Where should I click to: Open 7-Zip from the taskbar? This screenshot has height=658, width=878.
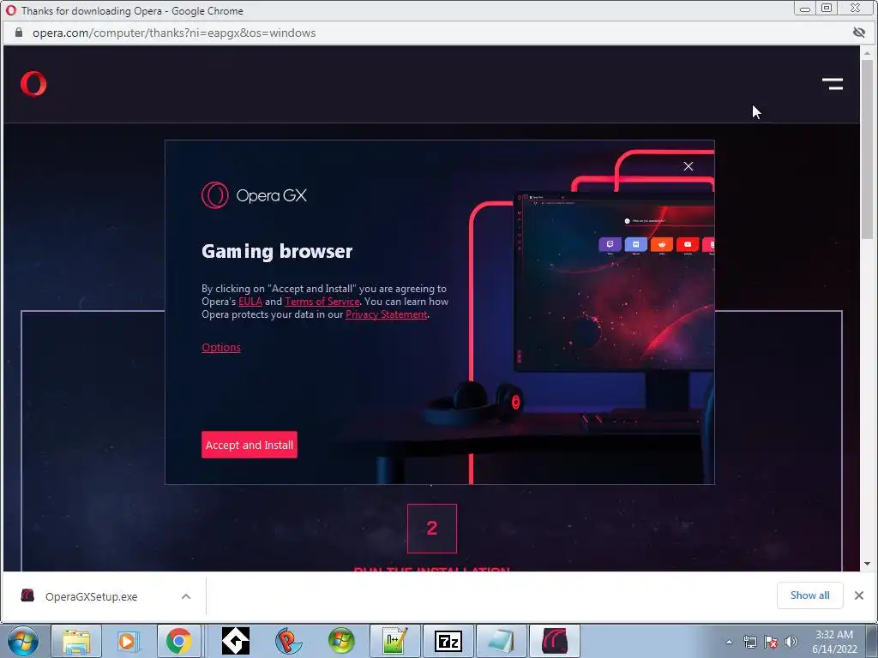[448, 641]
